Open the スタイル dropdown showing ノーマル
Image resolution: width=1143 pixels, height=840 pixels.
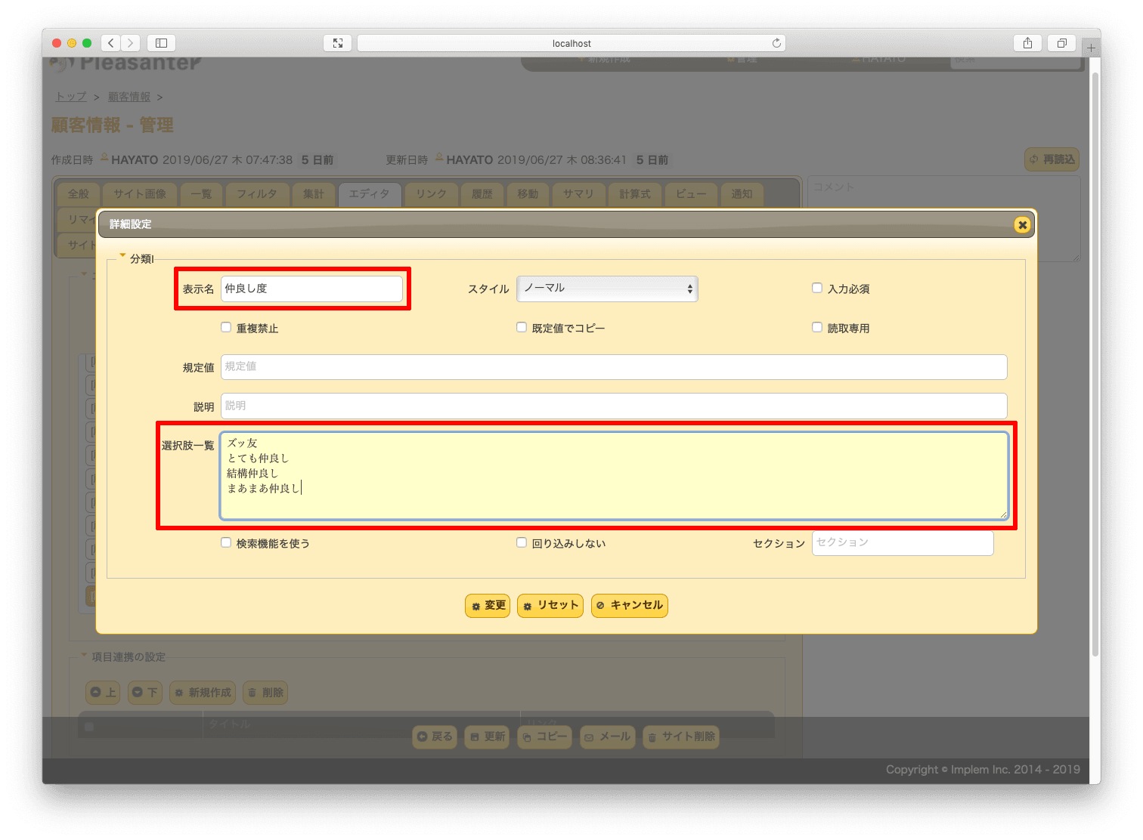(607, 289)
